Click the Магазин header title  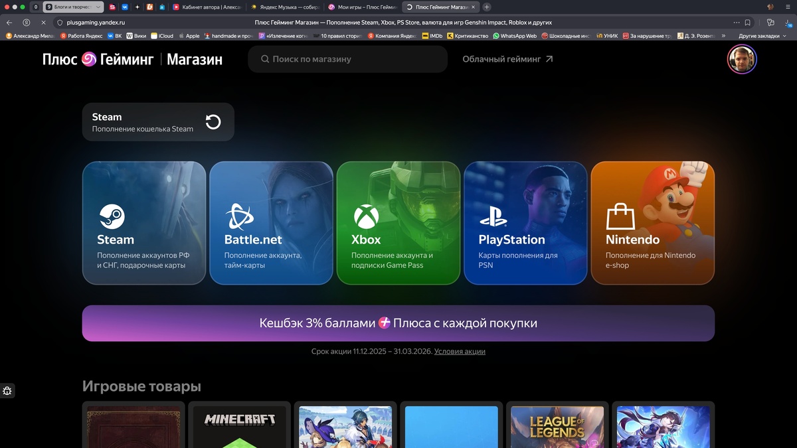click(x=195, y=60)
